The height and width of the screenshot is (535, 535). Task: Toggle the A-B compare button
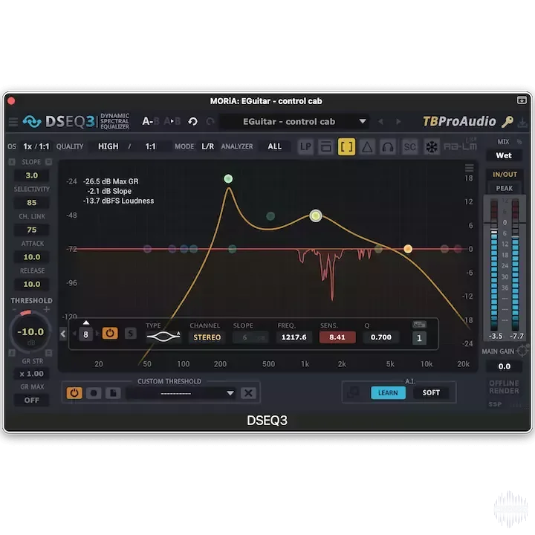pos(151,121)
